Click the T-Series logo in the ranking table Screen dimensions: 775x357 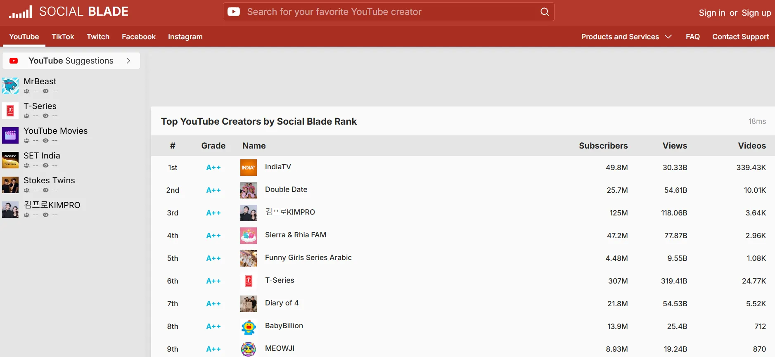249,281
